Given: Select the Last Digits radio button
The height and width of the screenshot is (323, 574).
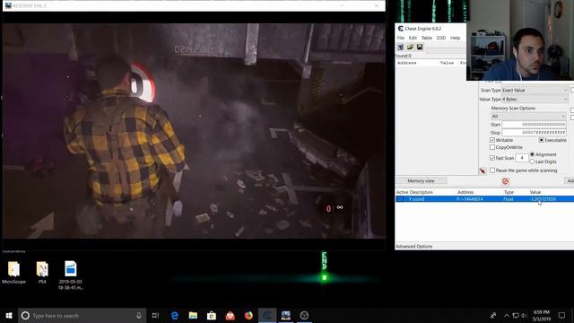Looking at the screenshot, I should [532, 161].
